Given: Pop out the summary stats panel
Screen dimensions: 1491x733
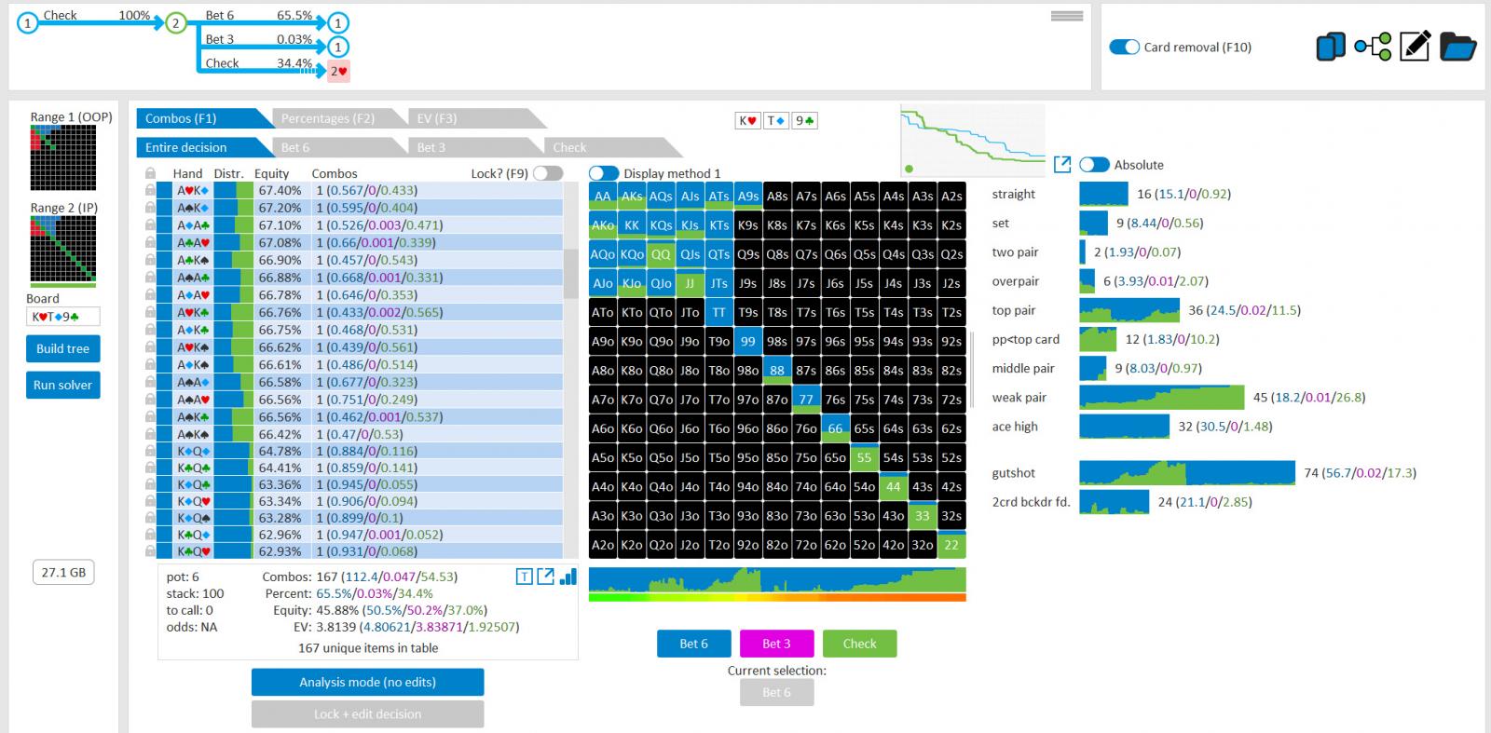Looking at the screenshot, I should pyautogui.click(x=546, y=577).
